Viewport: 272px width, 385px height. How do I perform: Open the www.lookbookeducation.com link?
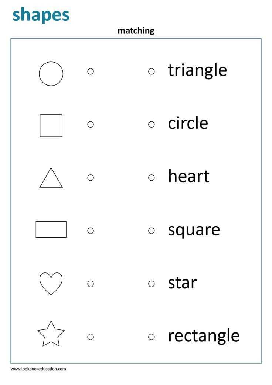38,369
